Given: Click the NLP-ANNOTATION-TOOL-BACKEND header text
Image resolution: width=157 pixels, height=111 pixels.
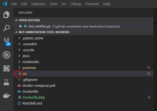Looking at the screenshot, I should coord(44,32).
